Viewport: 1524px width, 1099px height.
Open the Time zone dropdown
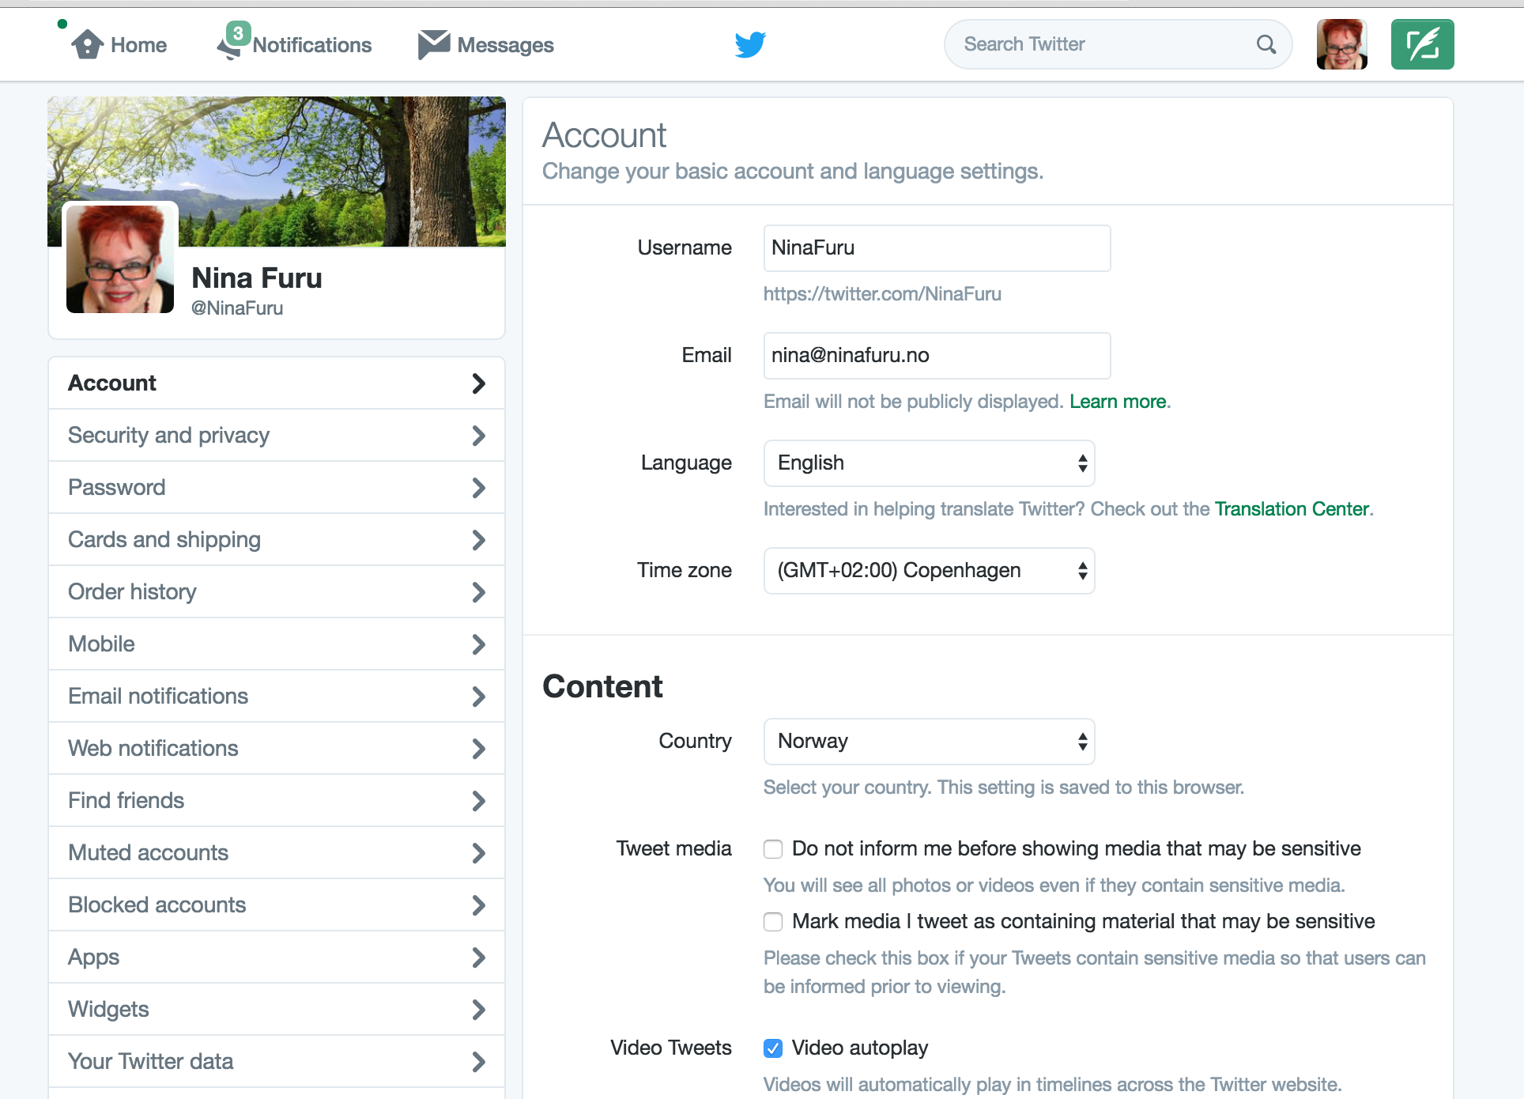(929, 571)
